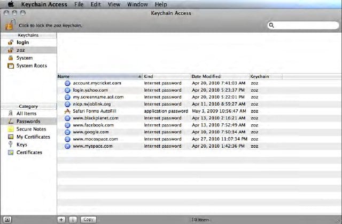342x224 pixels.
Task: Click the All Items category icon
Action: [x=11, y=114]
